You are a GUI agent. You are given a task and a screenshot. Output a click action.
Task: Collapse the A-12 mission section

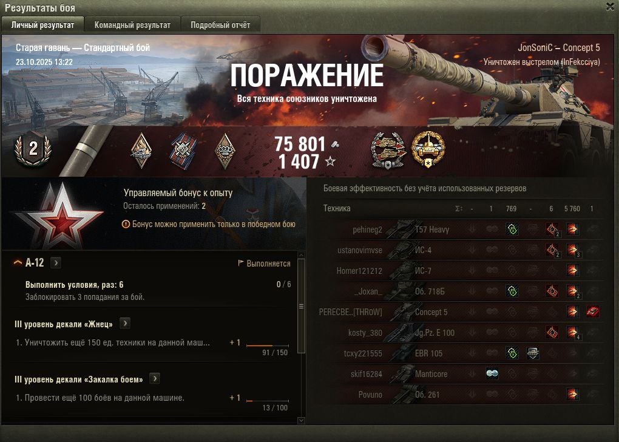[18, 263]
